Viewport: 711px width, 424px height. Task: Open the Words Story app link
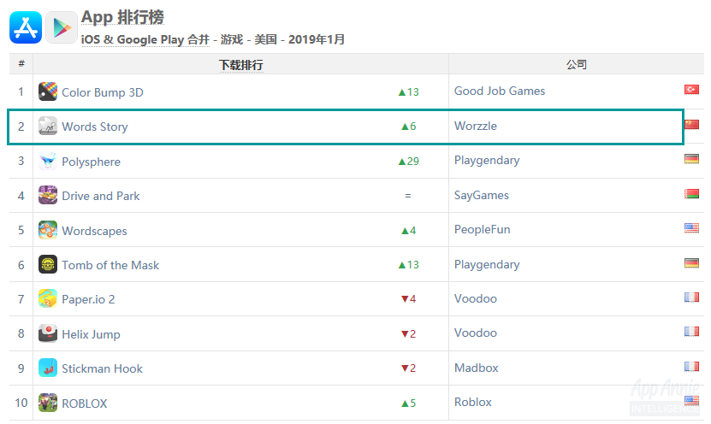click(x=95, y=127)
